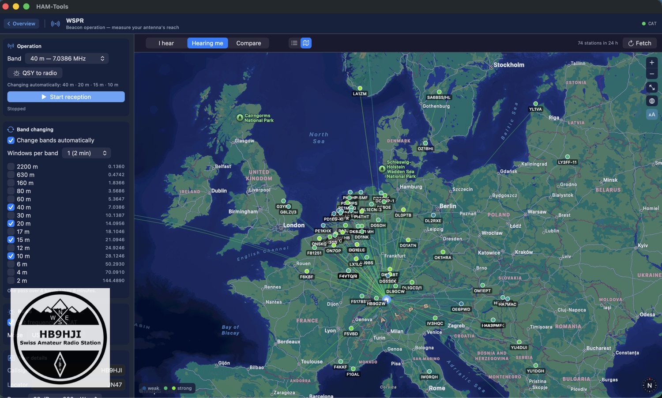662x398 pixels.
Task: Click the WSPR beacon icon in header
Action: [56, 24]
